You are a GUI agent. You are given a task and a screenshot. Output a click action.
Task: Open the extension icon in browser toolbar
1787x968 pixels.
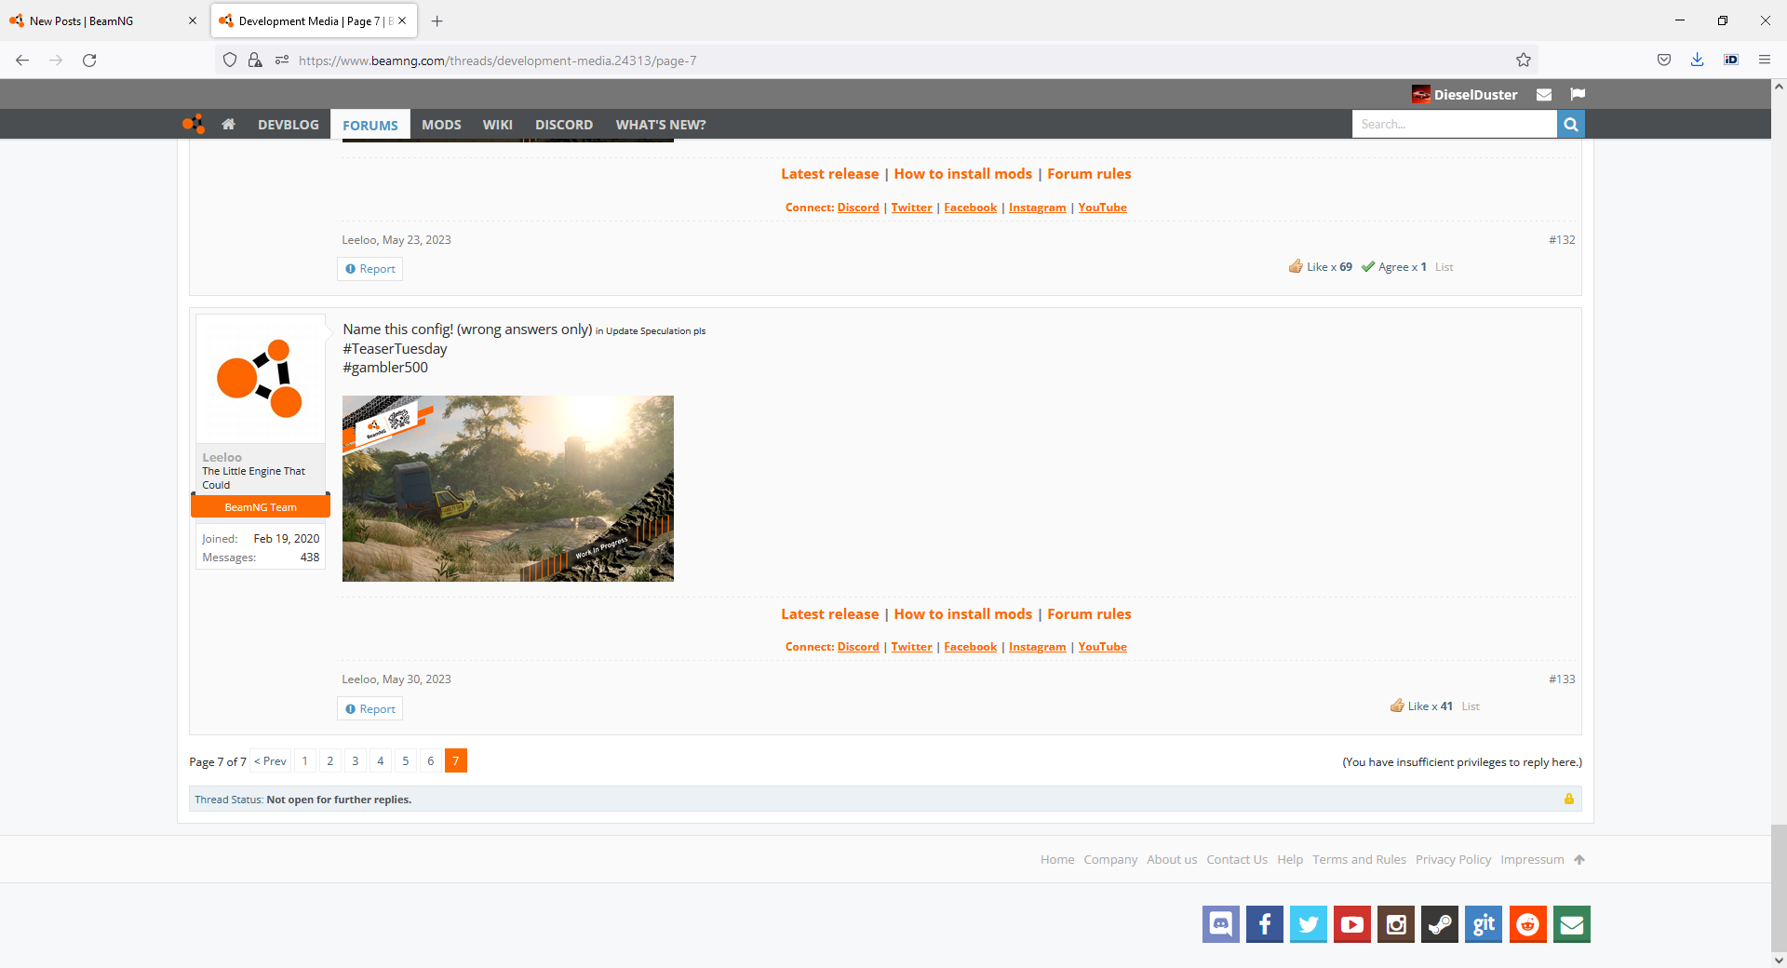coord(1730,60)
